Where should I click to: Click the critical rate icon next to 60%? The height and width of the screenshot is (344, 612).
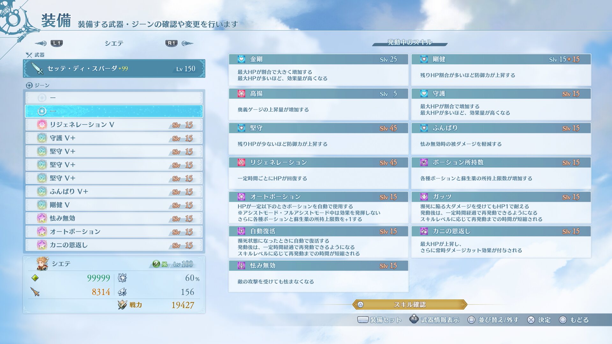click(x=122, y=278)
